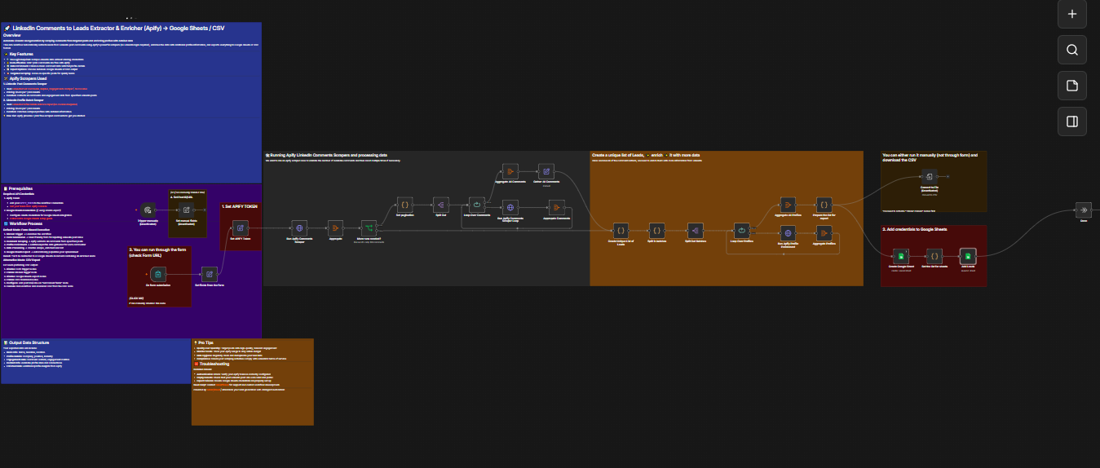Viewport: 1100px width, 468px height.
Task: Select the Prepare list for export node
Action: coord(824,205)
